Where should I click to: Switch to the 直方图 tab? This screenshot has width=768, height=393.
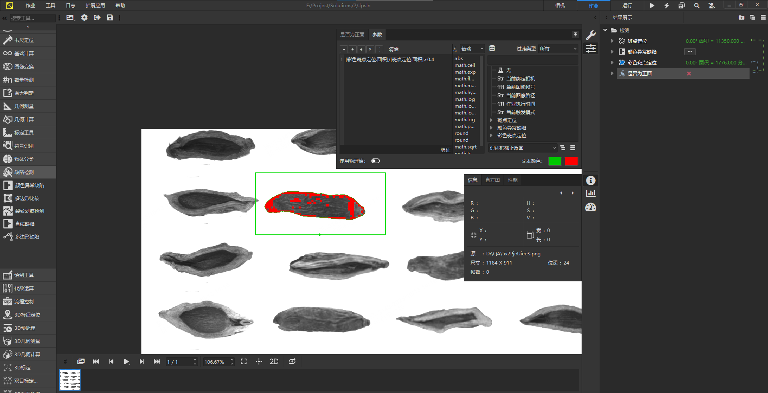pos(492,180)
